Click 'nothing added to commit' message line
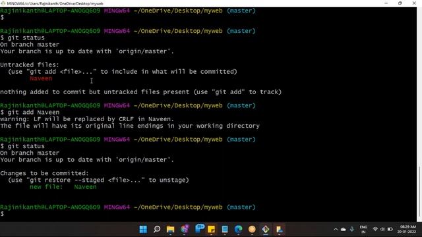The image size is (422, 237). (x=140, y=92)
